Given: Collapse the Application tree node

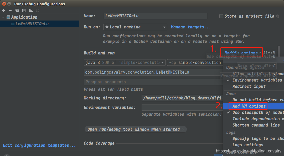Looking at the screenshot, I should click(3, 17).
